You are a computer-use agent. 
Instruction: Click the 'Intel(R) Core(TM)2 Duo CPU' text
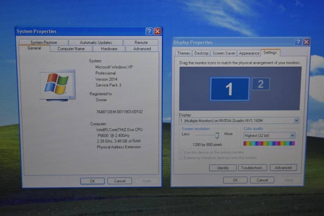pyautogui.click(x=119, y=130)
